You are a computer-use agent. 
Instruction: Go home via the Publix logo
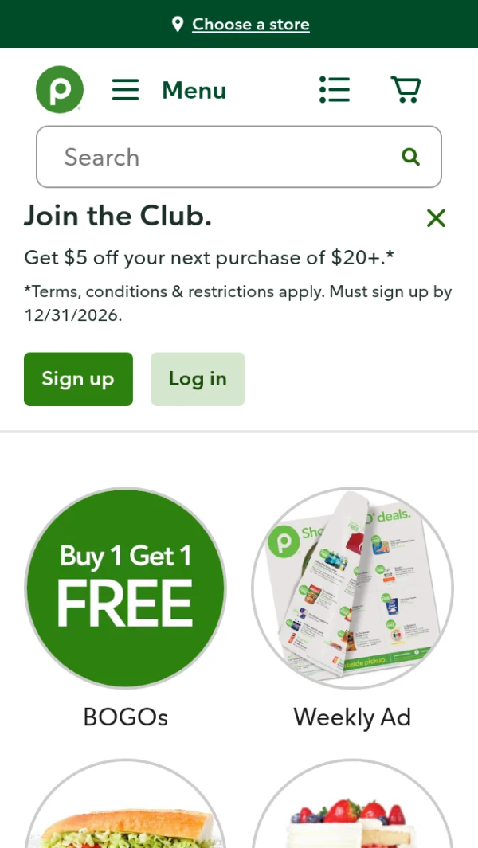(x=60, y=89)
